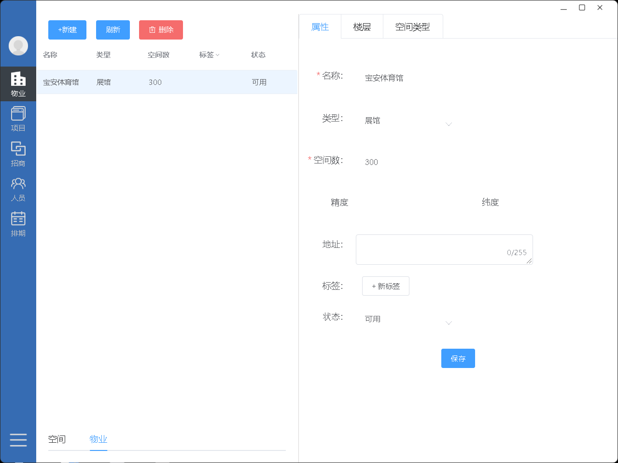This screenshot has height=463, width=618.
Task: Click the +新建 button to create new
Action: [x=67, y=29]
